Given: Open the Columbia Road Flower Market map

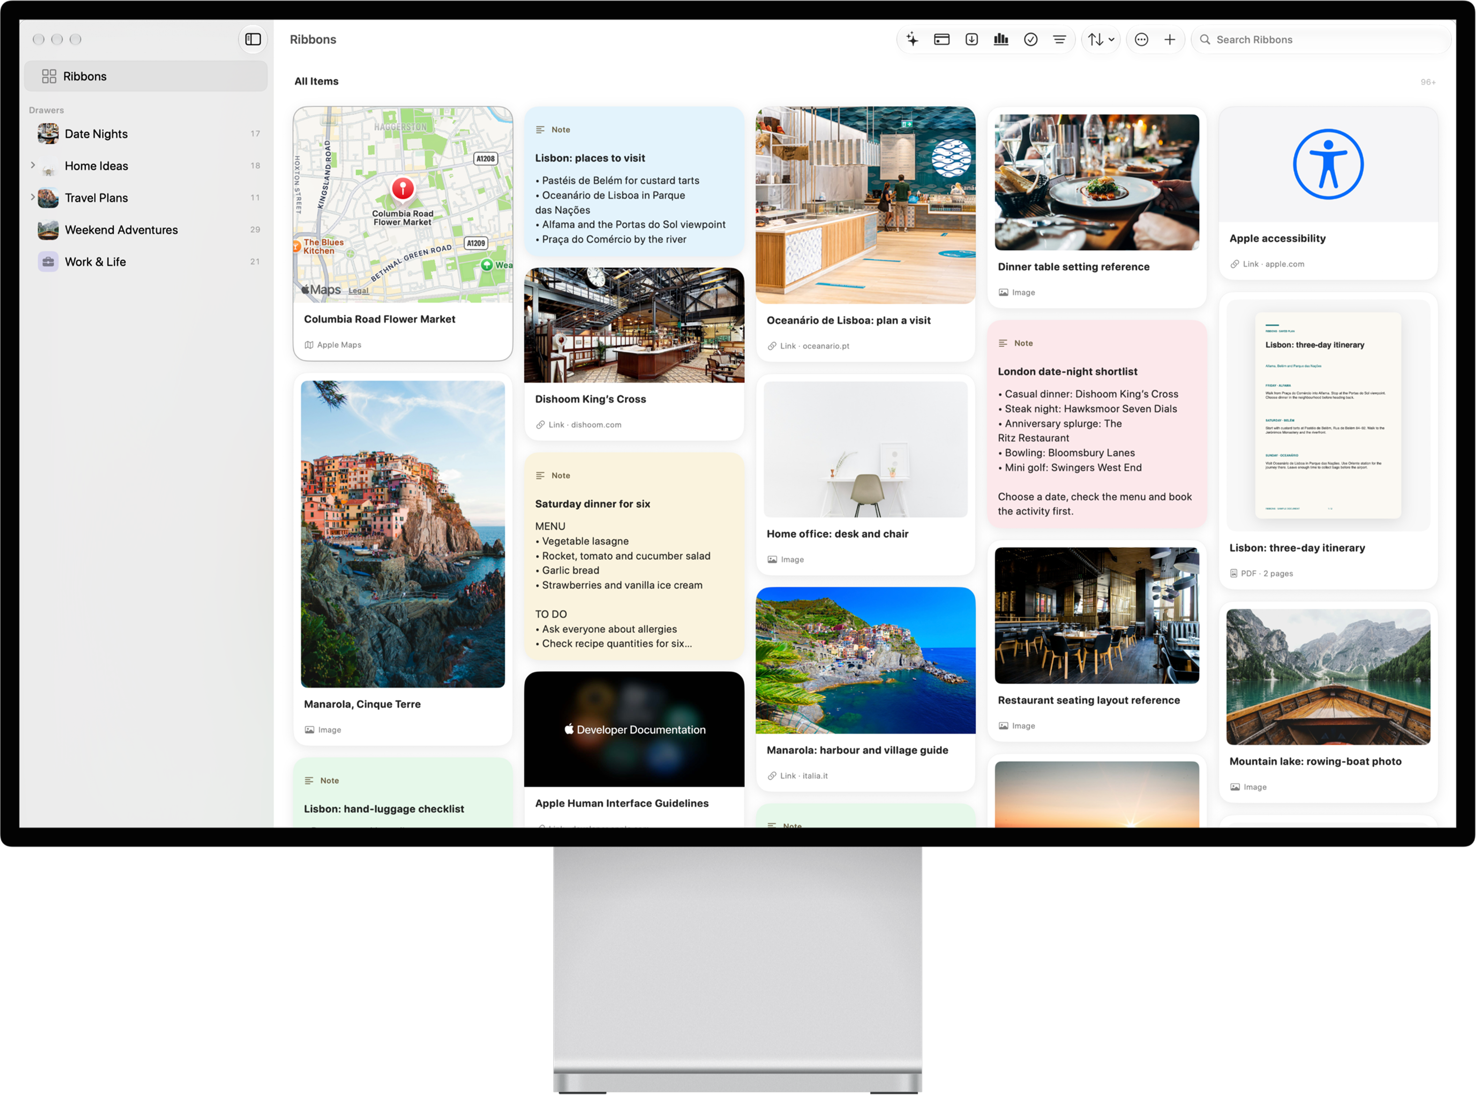Looking at the screenshot, I should tap(403, 205).
